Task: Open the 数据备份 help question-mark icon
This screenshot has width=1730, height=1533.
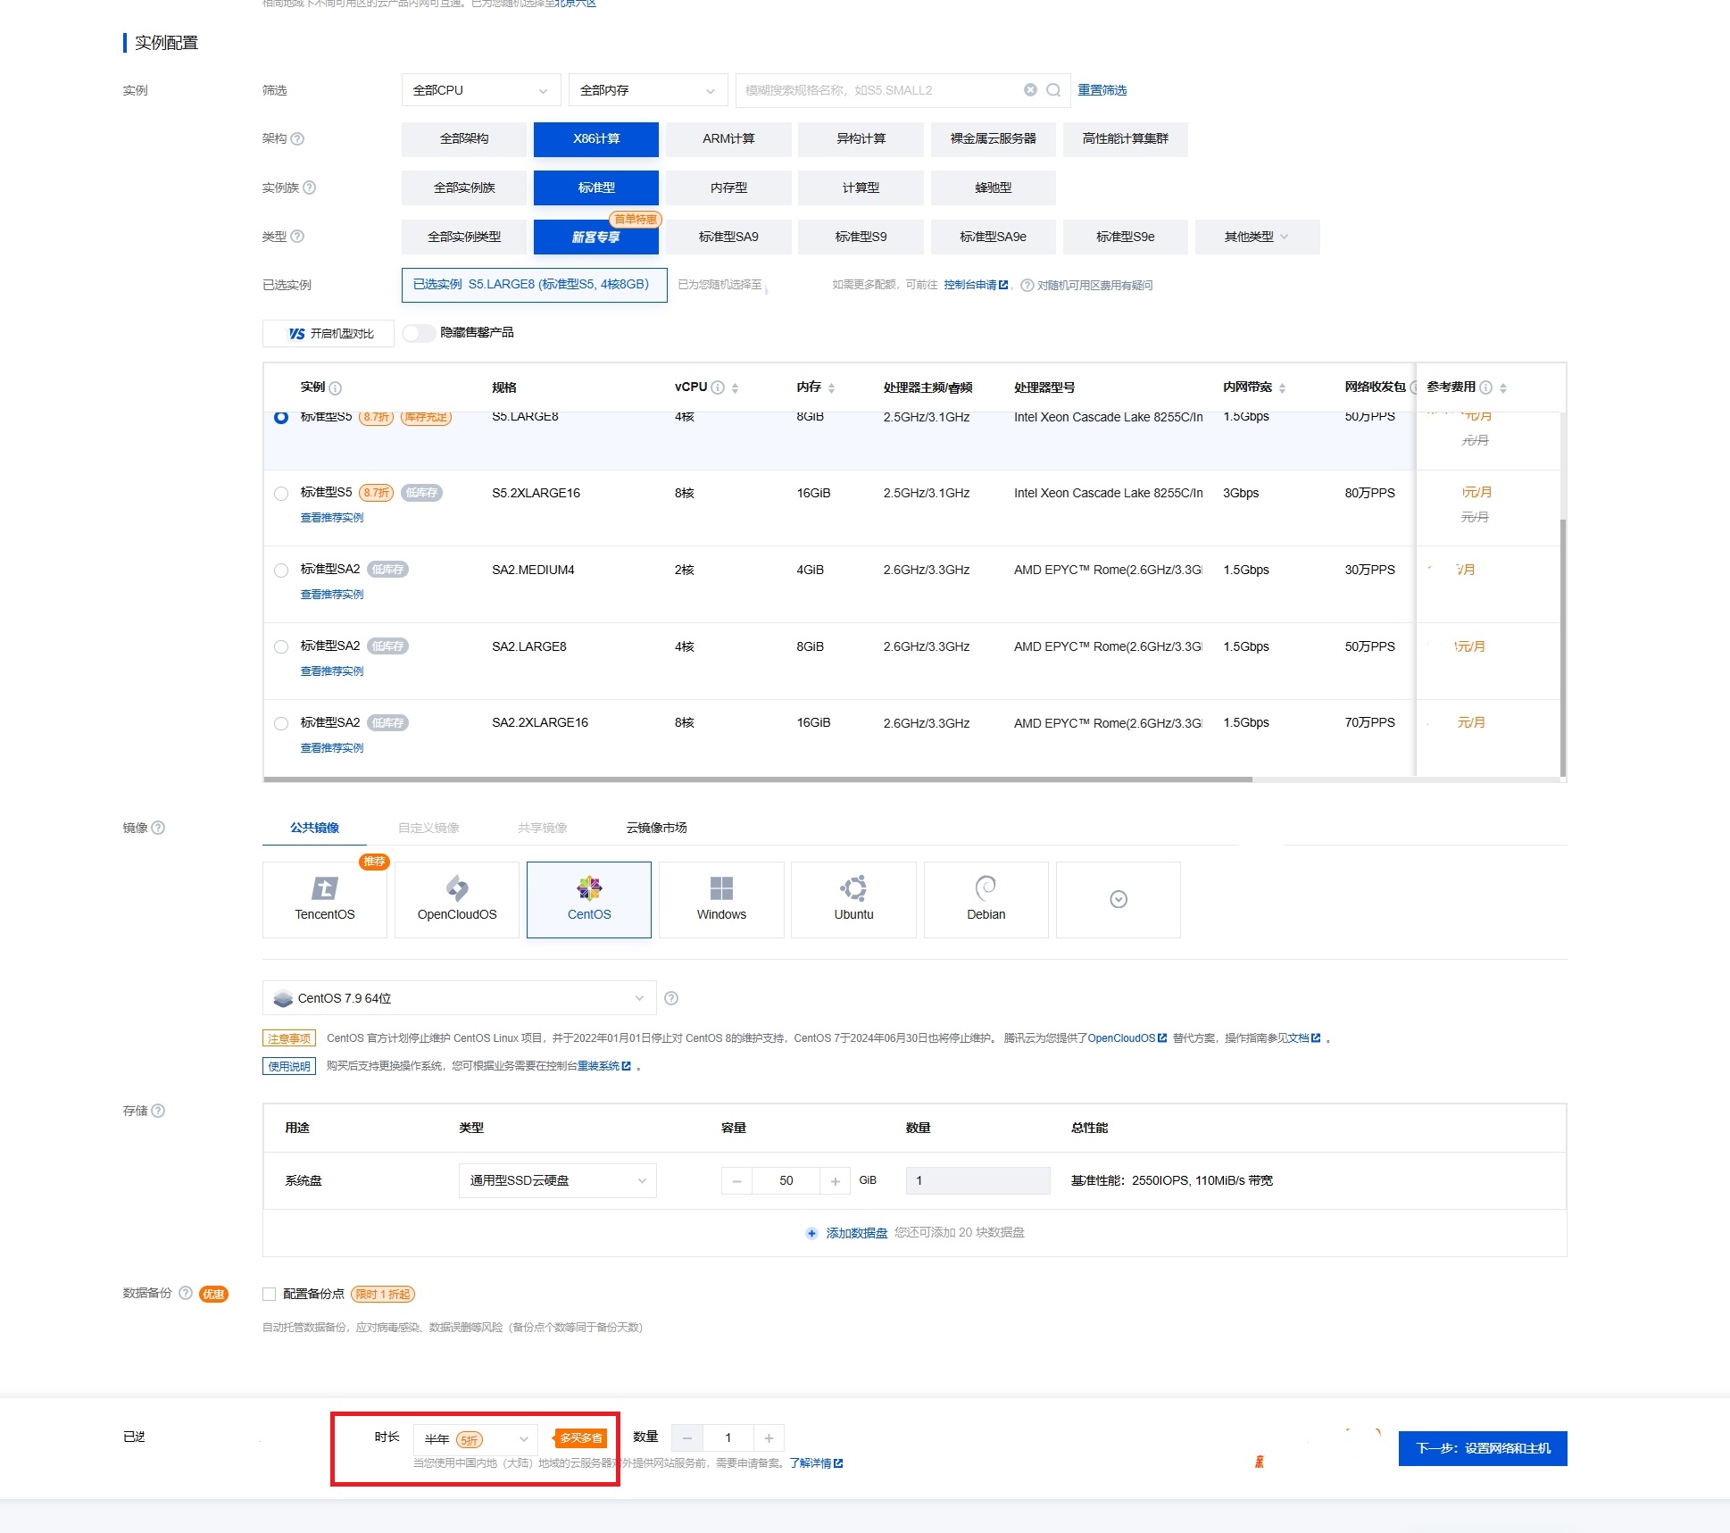Action: (186, 1293)
